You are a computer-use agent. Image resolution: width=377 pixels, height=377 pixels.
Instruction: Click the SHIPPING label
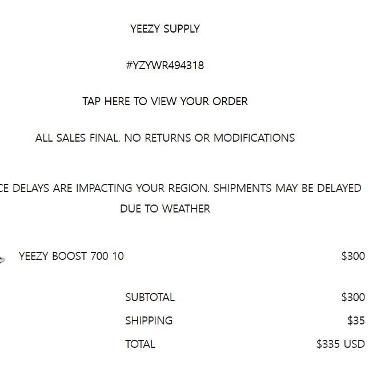149,321
